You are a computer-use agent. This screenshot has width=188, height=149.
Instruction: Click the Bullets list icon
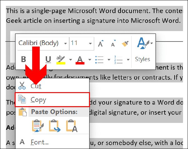coord(99,59)
